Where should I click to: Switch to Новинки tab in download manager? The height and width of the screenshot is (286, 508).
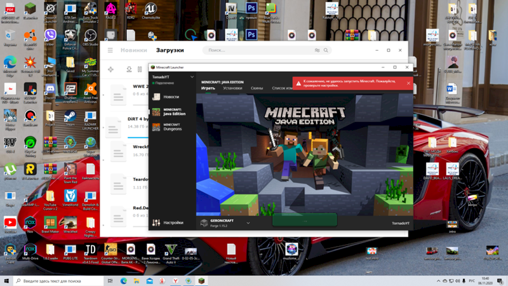pos(133,50)
